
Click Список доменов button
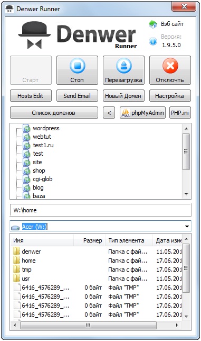54,113
